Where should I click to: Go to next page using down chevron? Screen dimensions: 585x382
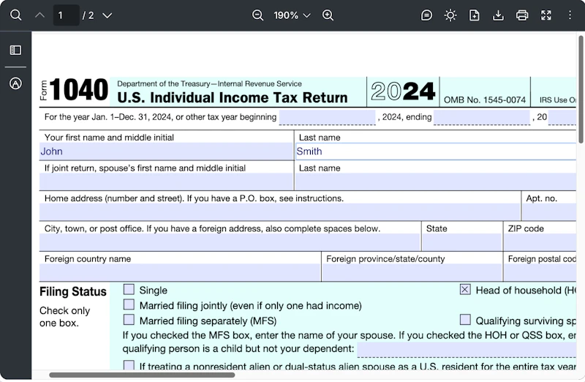click(x=107, y=15)
